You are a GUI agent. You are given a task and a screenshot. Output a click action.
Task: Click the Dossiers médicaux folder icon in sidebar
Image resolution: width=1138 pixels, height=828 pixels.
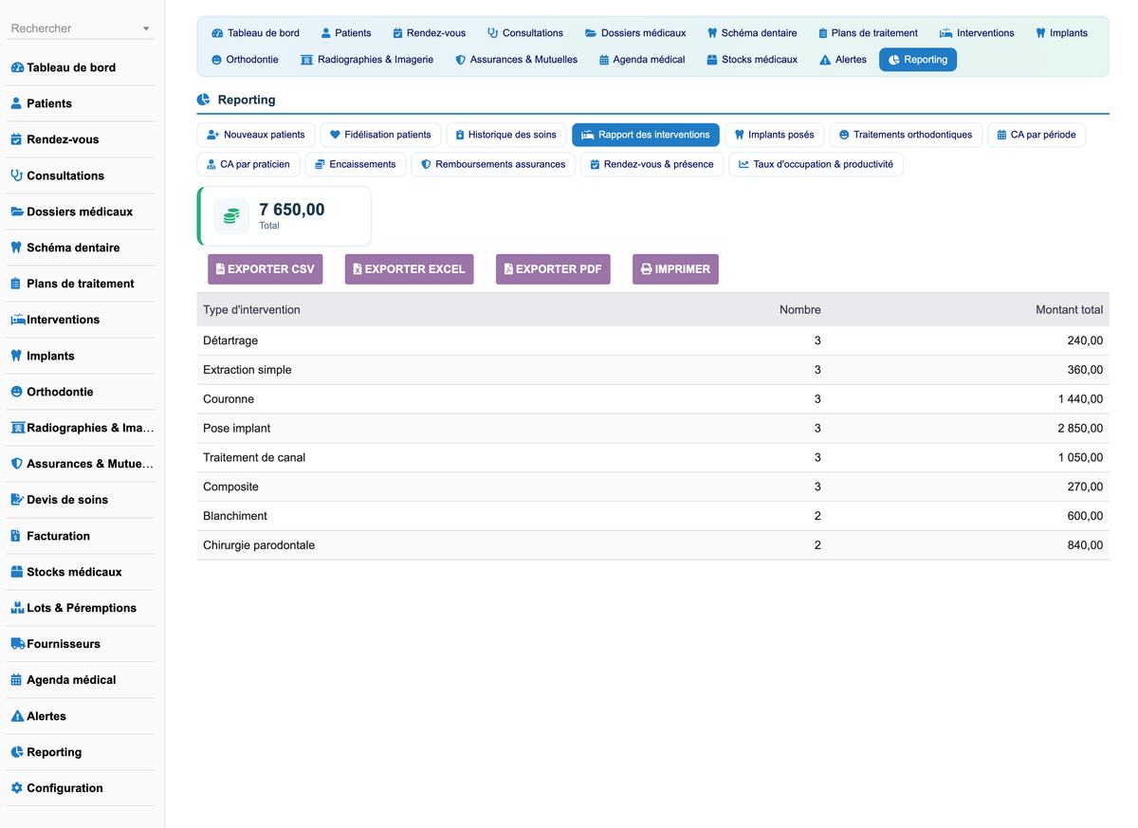(17, 212)
